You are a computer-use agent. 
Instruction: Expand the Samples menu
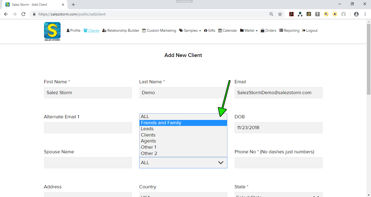(190, 31)
